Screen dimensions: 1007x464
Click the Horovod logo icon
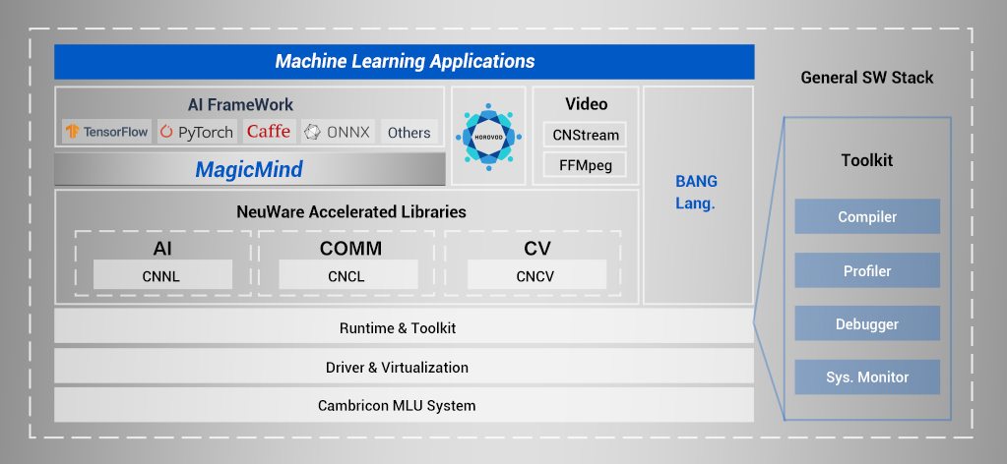click(488, 136)
